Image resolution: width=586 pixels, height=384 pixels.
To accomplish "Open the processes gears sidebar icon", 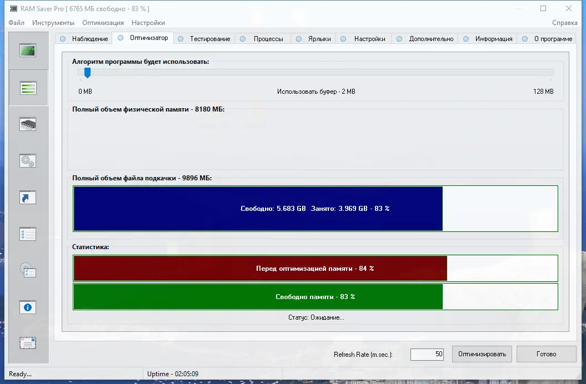I will pos(28,160).
